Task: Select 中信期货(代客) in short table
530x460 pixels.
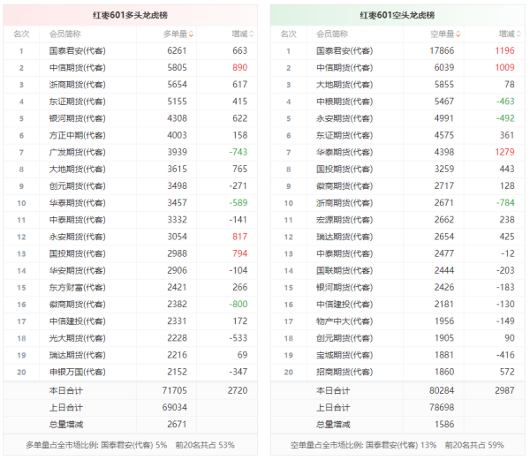Action: tap(344, 68)
